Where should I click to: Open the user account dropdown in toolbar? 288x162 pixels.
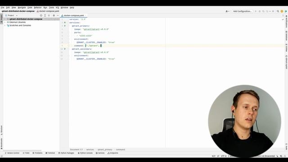[227, 11]
